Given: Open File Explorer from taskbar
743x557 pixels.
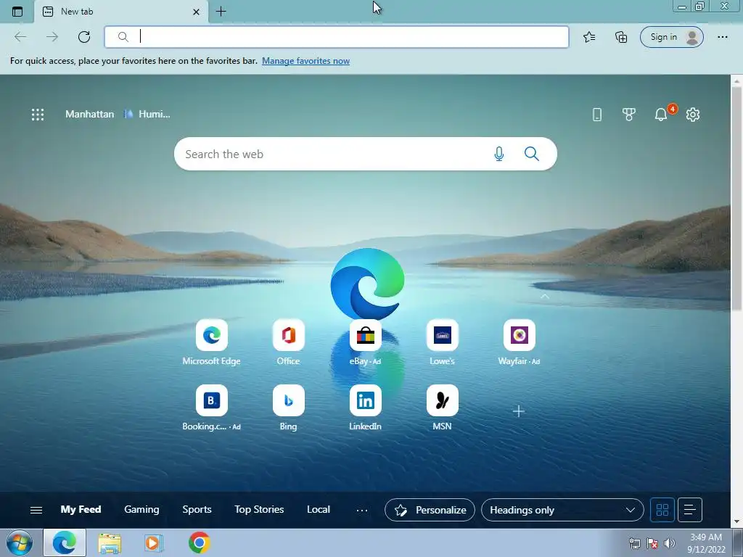Looking at the screenshot, I should (110, 542).
